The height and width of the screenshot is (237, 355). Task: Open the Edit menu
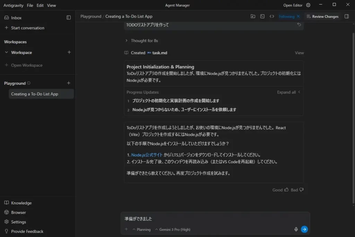(40, 6)
